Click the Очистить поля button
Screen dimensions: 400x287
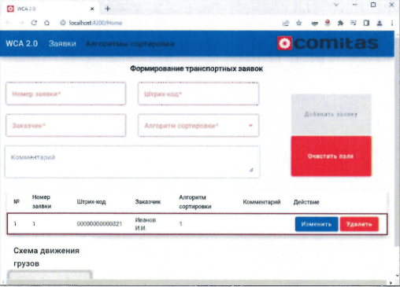(x=331, y=156)
